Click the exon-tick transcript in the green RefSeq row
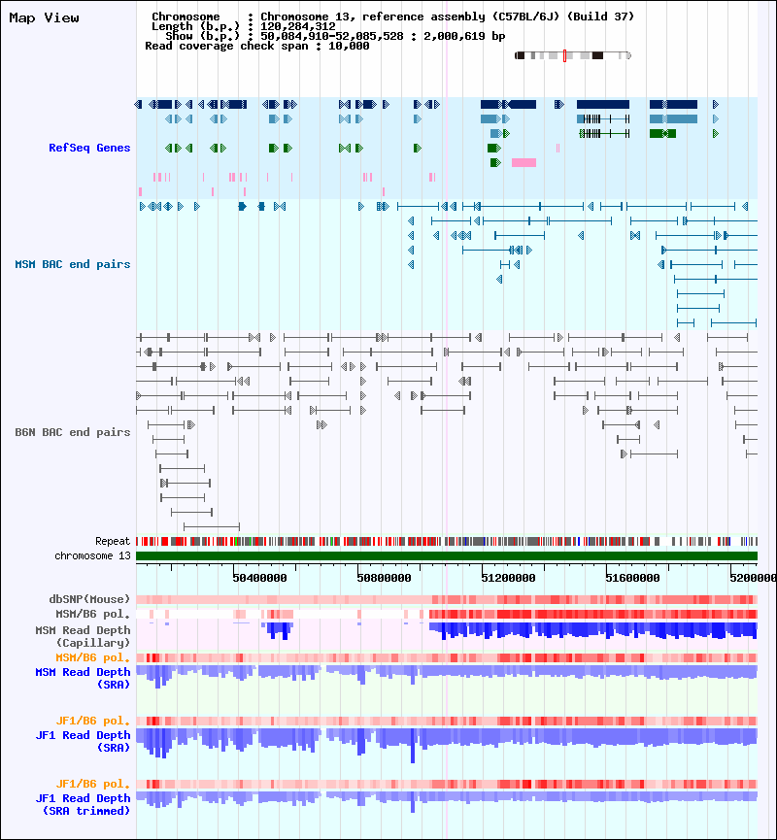 point(604,133)
